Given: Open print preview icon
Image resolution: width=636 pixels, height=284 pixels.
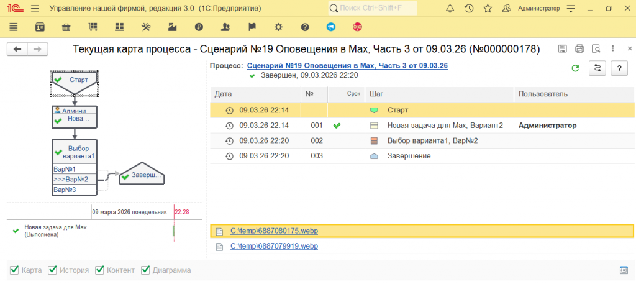Looking at the screenshot, I should 596,49.
